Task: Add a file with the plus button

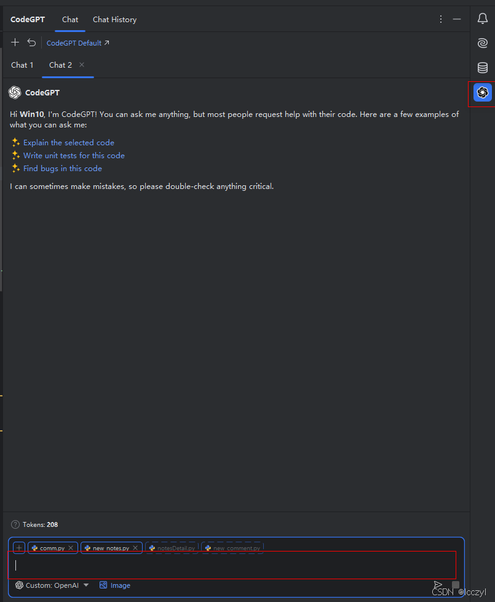Action: (x=19, y=548)
